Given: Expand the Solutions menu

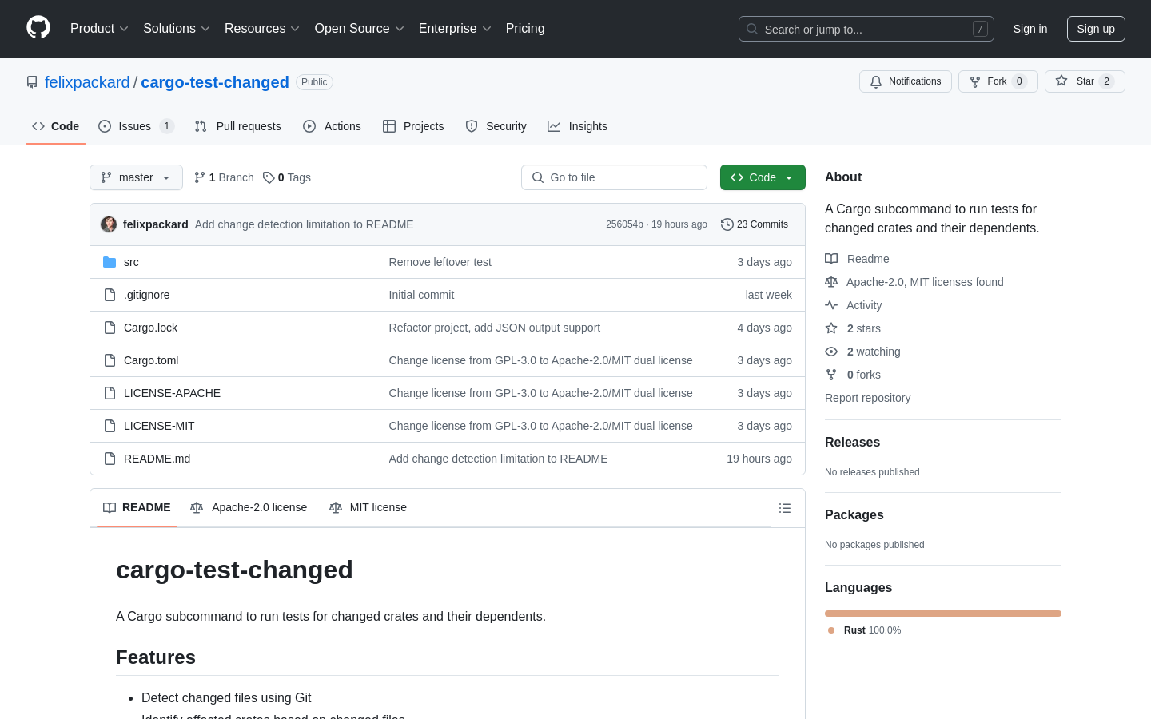Looking at the screenshot, I should [x=177, y=28].
